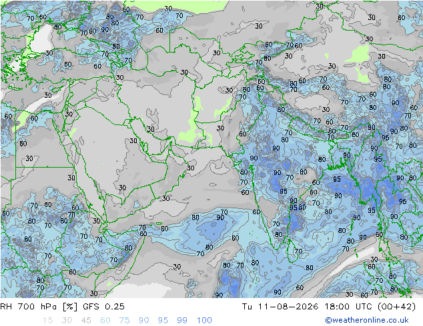This screenshot has width=423, height=326.
Task: Click the 75 legend scale value
Action: pyautogui.click(x=124, y=320)
